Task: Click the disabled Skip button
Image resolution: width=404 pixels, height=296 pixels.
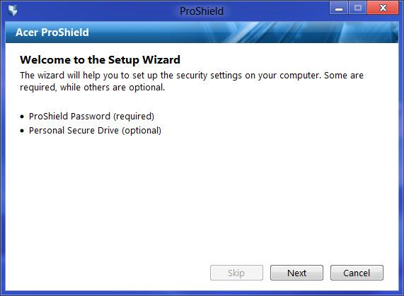Action: pyautogui.click(x=236, y=273)
